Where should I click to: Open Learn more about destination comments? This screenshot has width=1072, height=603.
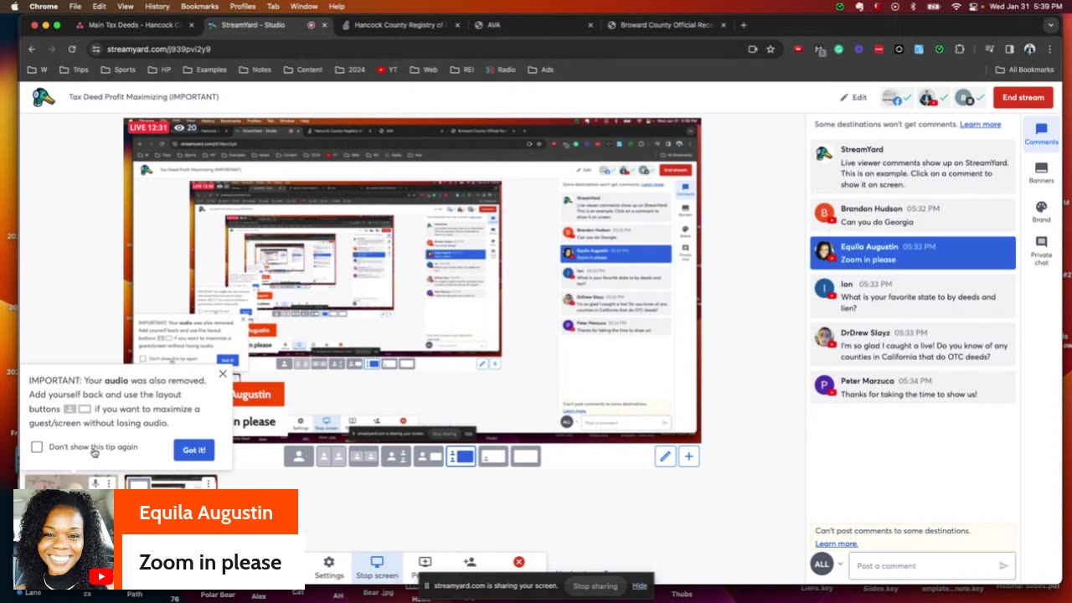point(980,124)
